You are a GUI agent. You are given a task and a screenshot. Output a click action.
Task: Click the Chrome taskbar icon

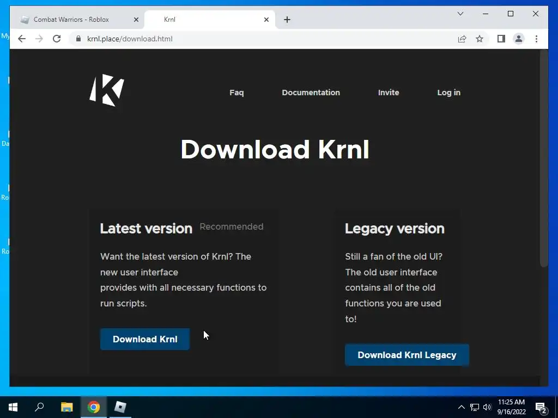click(x=94, y=407)
